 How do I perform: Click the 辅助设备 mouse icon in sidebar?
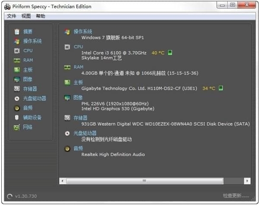17,117
